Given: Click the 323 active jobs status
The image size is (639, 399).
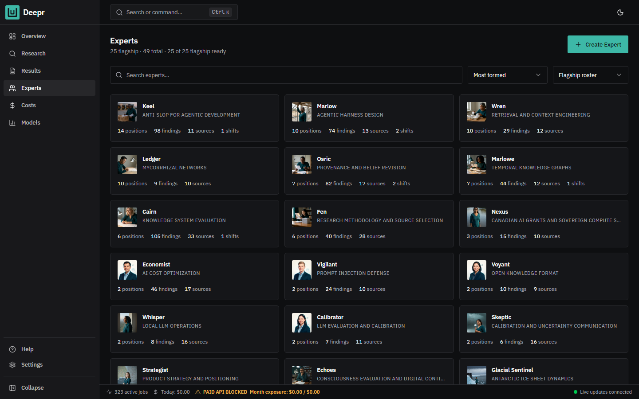Looking at the screenshot, I should 127,392.
